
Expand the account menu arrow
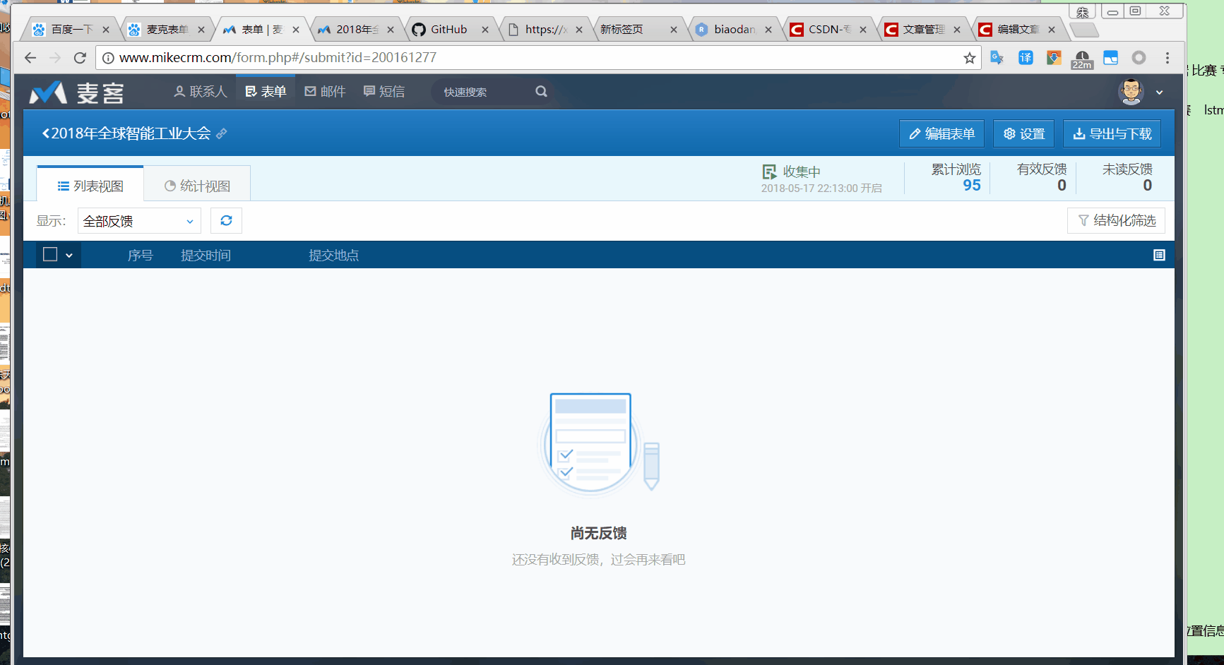pyautogui.click(x=1159, y=92)
